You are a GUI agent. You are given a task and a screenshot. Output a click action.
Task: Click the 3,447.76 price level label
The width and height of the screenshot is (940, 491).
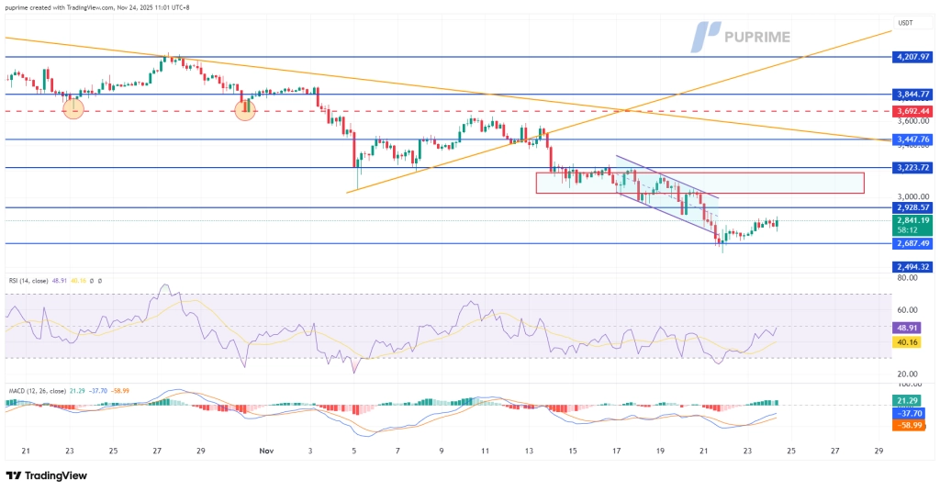click(x=913, y=139)
